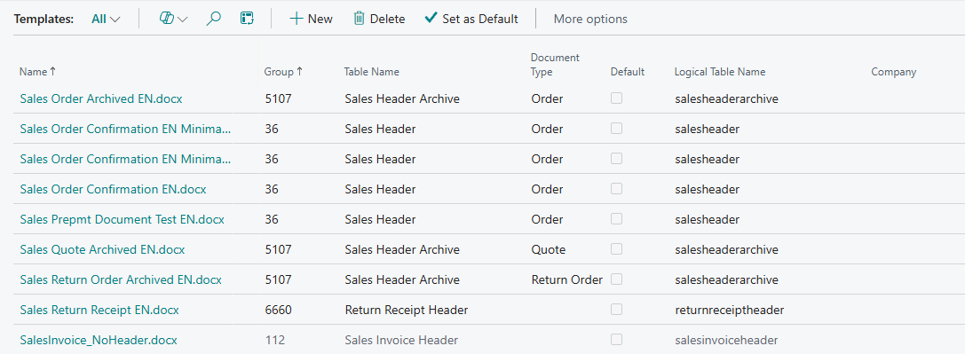Click Sales Invoice Header table name cell
The image size is (965, 354).
401,340
